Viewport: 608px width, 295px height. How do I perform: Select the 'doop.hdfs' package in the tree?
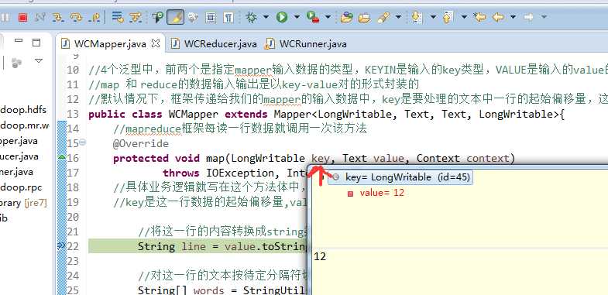pos(23,110)
